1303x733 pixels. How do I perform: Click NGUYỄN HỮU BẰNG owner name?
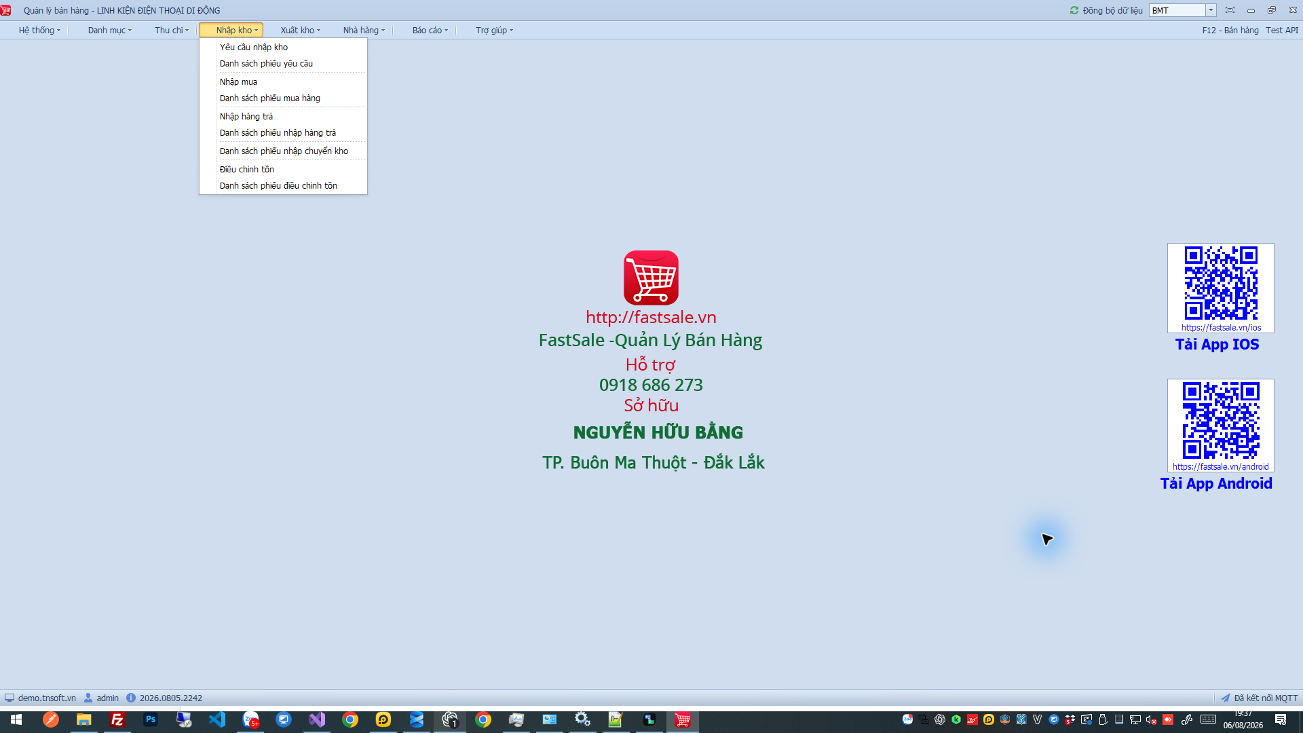pos(658,432)
